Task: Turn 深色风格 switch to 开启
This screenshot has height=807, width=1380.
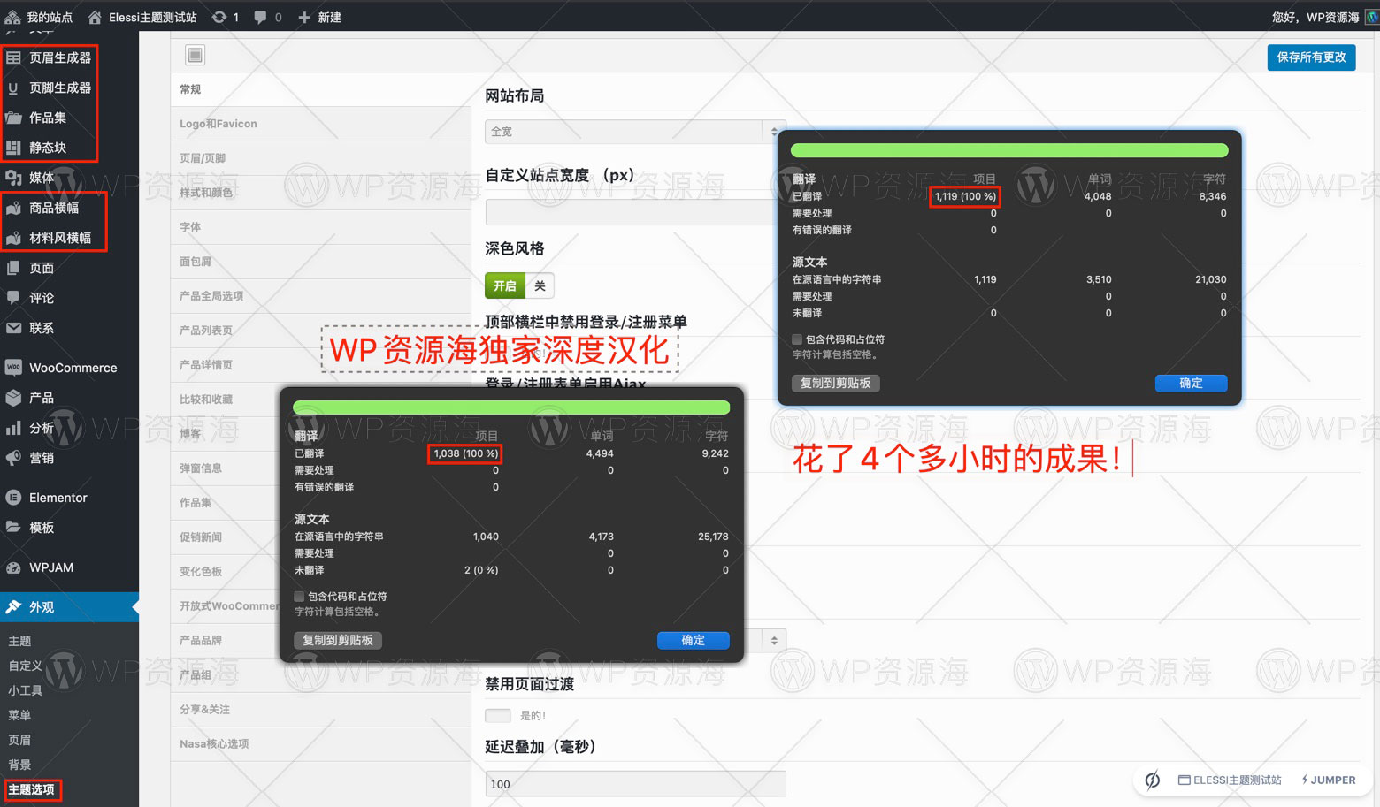Action: (505, 285)
